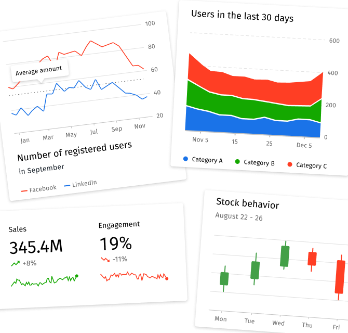Click the Mar axis label

48,137
